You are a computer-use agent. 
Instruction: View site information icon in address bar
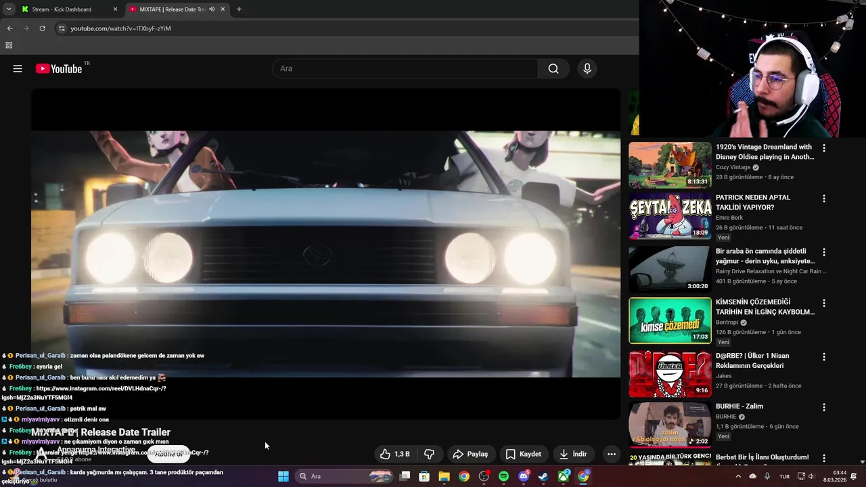point(61,28)
